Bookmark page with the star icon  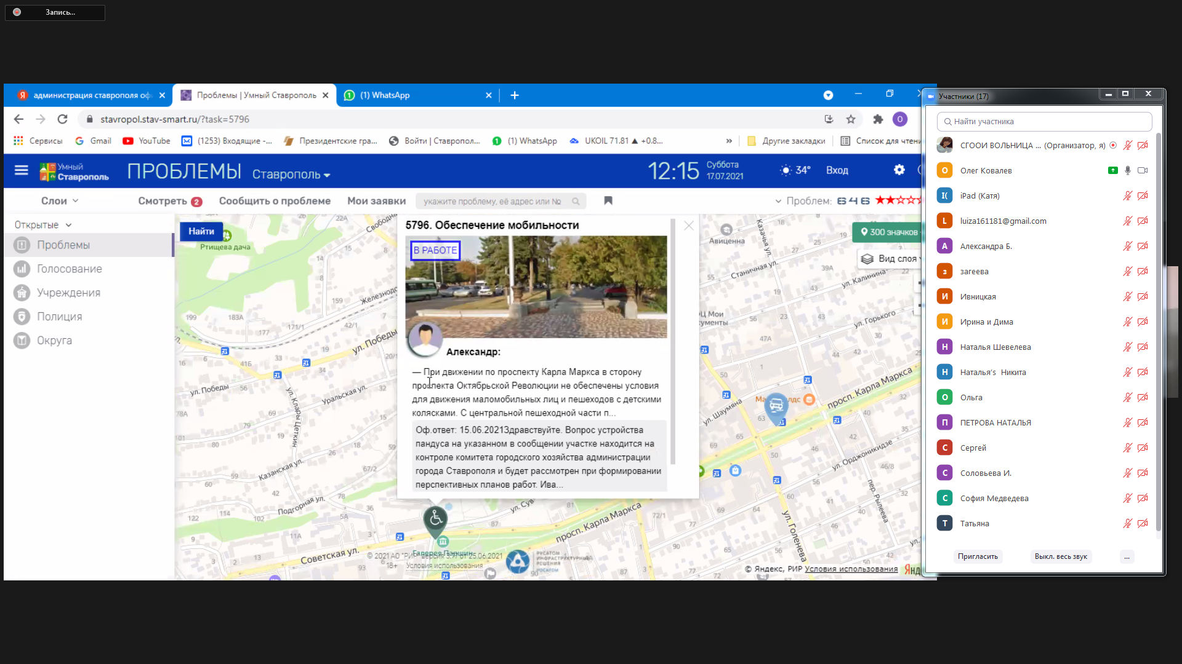tap(851, 119)
